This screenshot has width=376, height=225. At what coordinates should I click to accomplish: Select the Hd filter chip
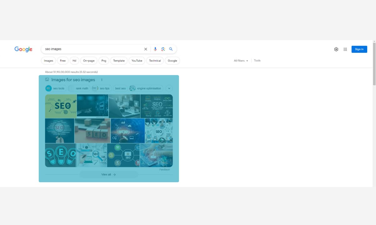tap(74, 61)
